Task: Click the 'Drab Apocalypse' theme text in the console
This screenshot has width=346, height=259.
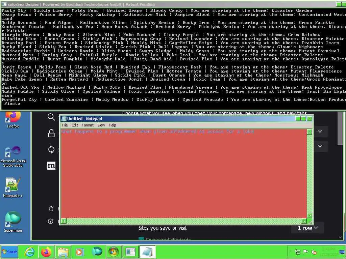Action: tap(322, 87)
